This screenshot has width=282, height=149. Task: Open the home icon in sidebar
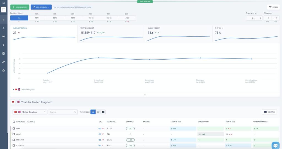[3, 3]
